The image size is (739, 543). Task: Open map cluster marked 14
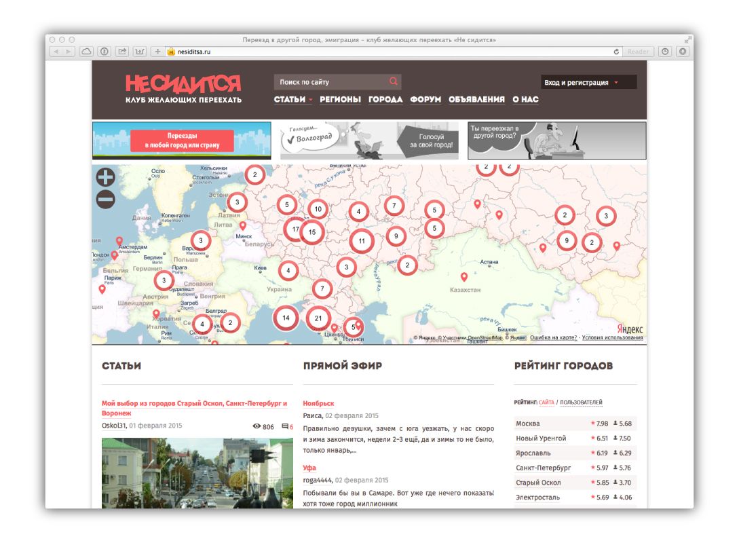(286, 318)
